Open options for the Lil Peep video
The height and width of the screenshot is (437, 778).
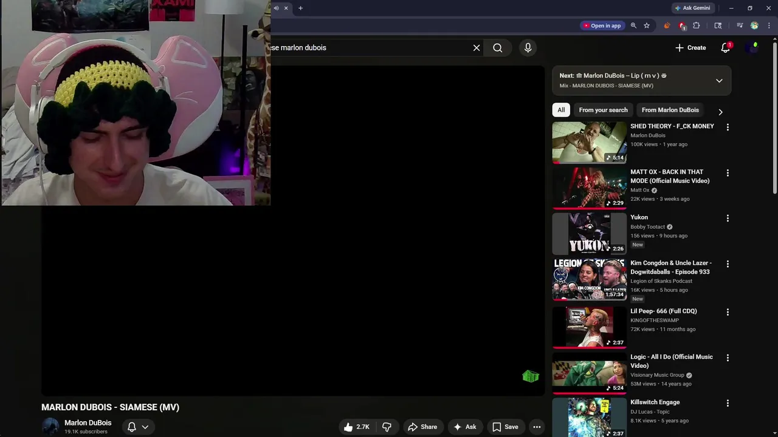(728, 312)
